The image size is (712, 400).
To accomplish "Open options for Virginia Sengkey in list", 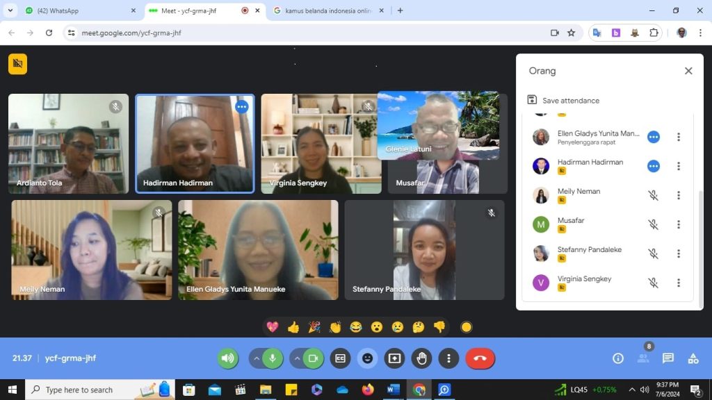I will tap(679, 283).
